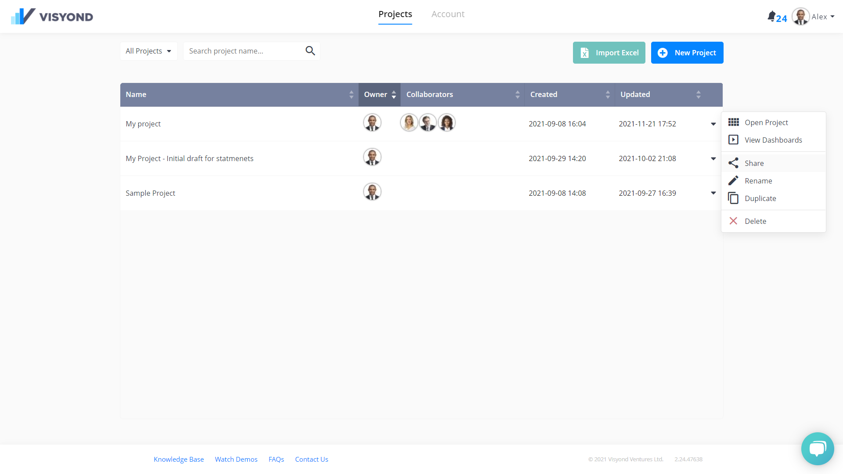843x474 pixels.
Task: Click the red X icon beside Delete
Action: tap(733, 221)
